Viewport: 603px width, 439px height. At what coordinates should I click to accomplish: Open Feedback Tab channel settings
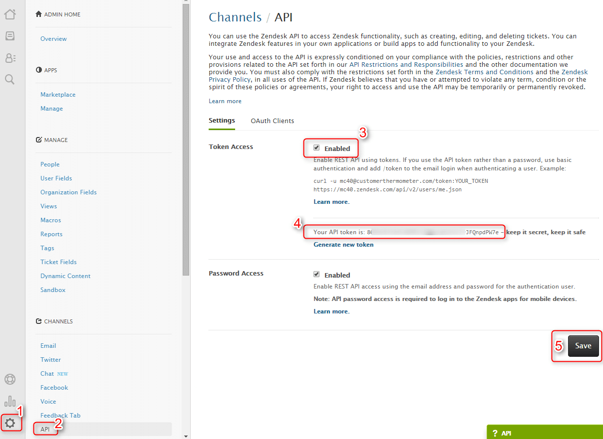60,416
